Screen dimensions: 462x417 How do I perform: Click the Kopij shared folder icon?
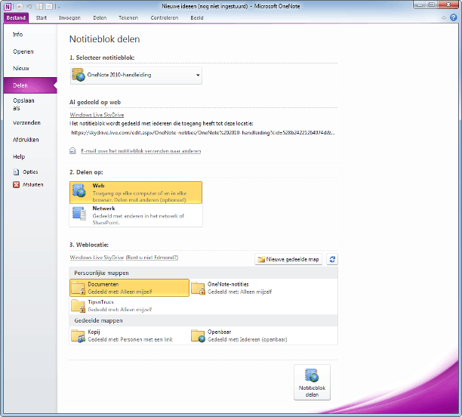pyautogui.click(x=78, y=336)
